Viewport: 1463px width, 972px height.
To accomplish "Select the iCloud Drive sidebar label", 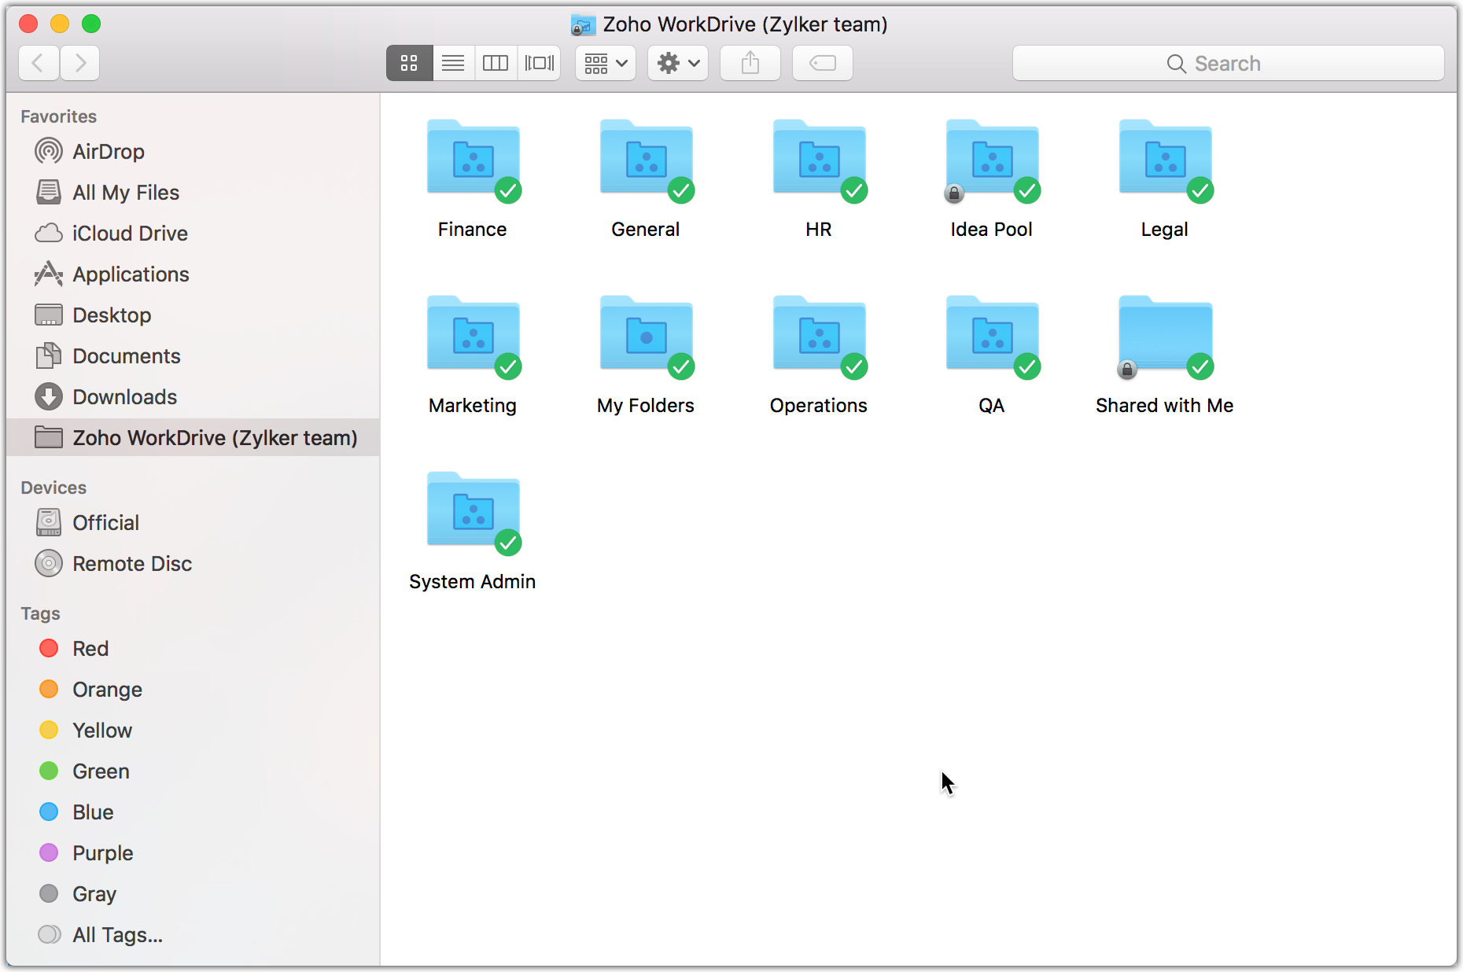I will tap(130, 233).
